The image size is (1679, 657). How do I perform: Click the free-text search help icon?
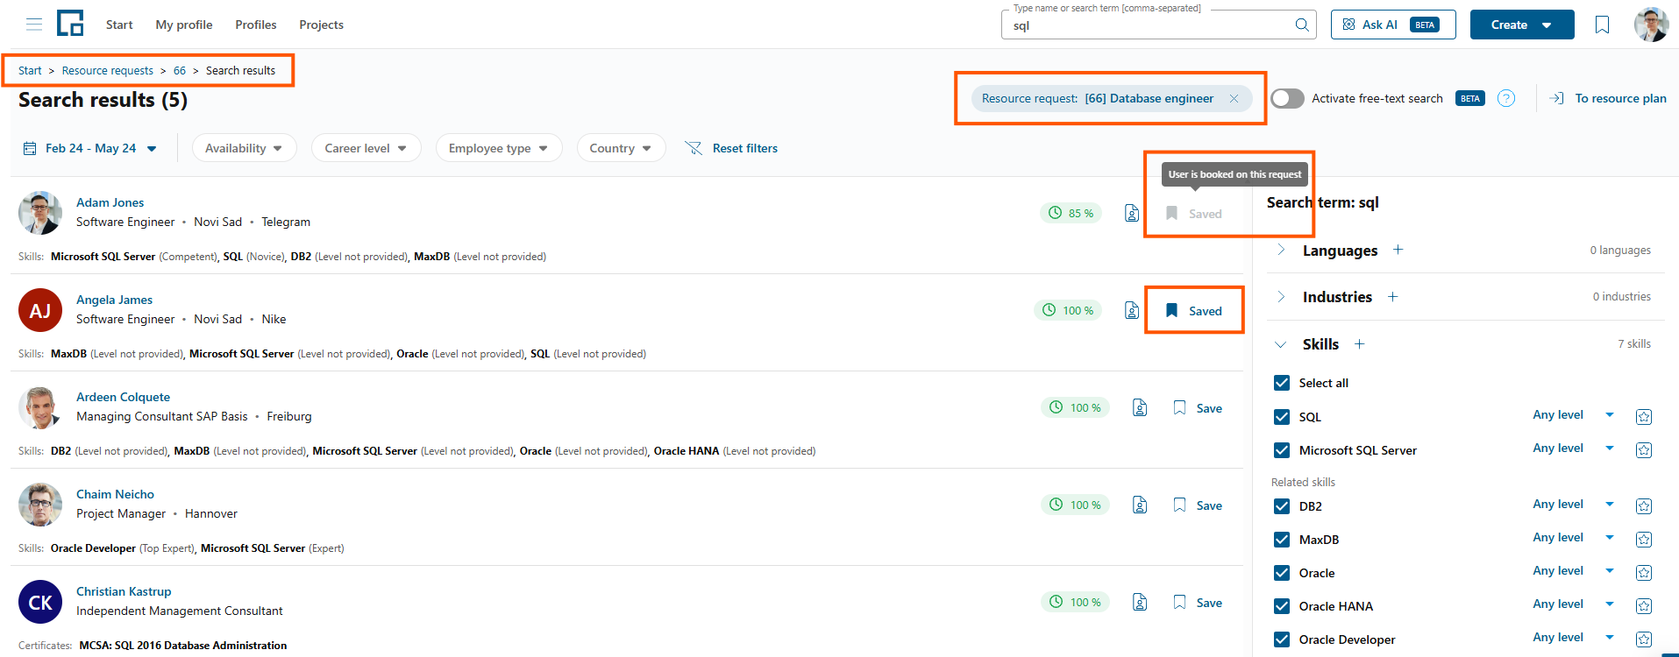[1506, 98]
